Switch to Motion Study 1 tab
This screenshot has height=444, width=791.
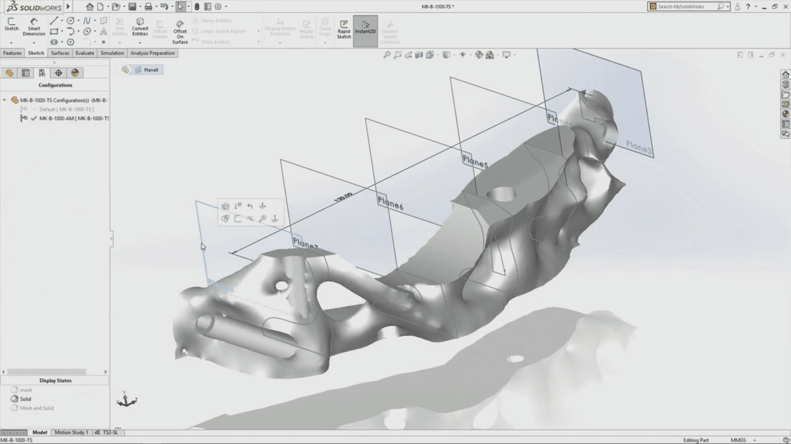(71, 432)
